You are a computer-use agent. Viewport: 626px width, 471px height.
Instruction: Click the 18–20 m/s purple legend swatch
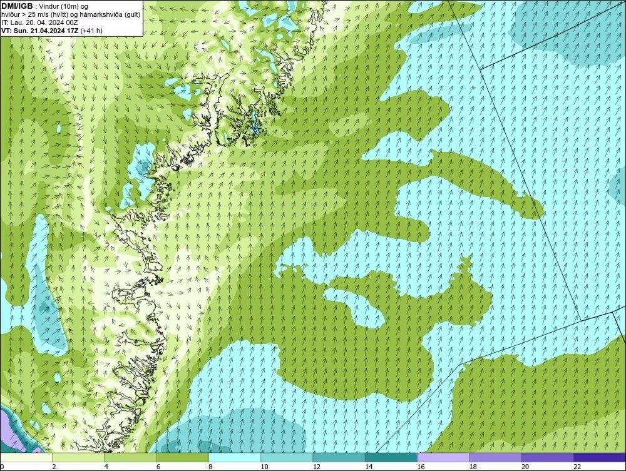[495, 457]
